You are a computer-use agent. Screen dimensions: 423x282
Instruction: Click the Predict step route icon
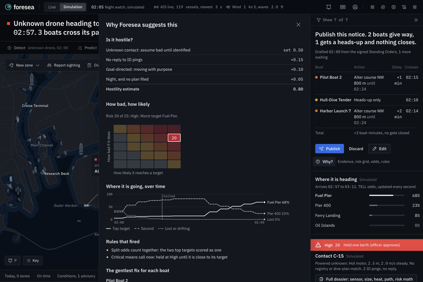pyautogui.click(x=80, y=48)
